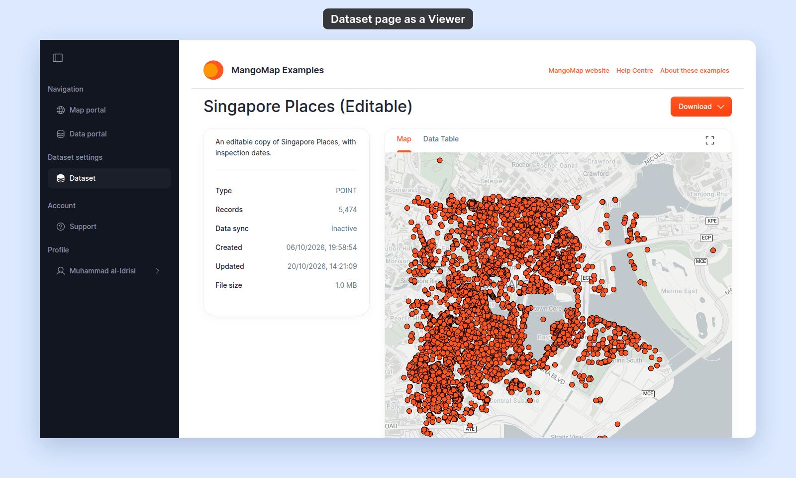The image size is (796, 478).
Task: Click the updated date 20/10/2026, 14:21:09
Action: (322, 266)
